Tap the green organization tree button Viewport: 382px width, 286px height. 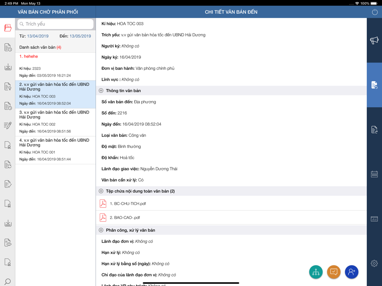pos(316,272)
